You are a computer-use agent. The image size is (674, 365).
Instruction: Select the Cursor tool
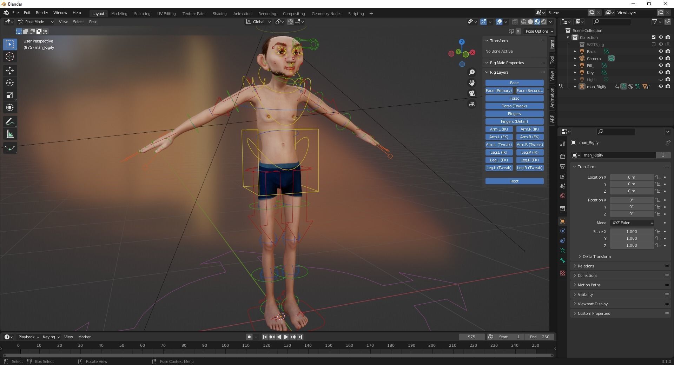point(10,57)
